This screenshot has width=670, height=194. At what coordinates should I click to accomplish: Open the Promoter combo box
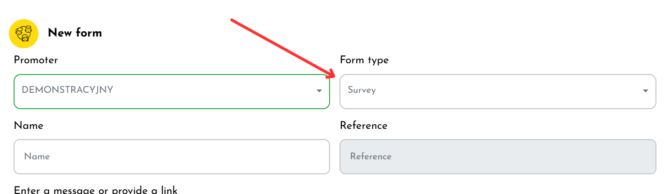pos(172,91)
